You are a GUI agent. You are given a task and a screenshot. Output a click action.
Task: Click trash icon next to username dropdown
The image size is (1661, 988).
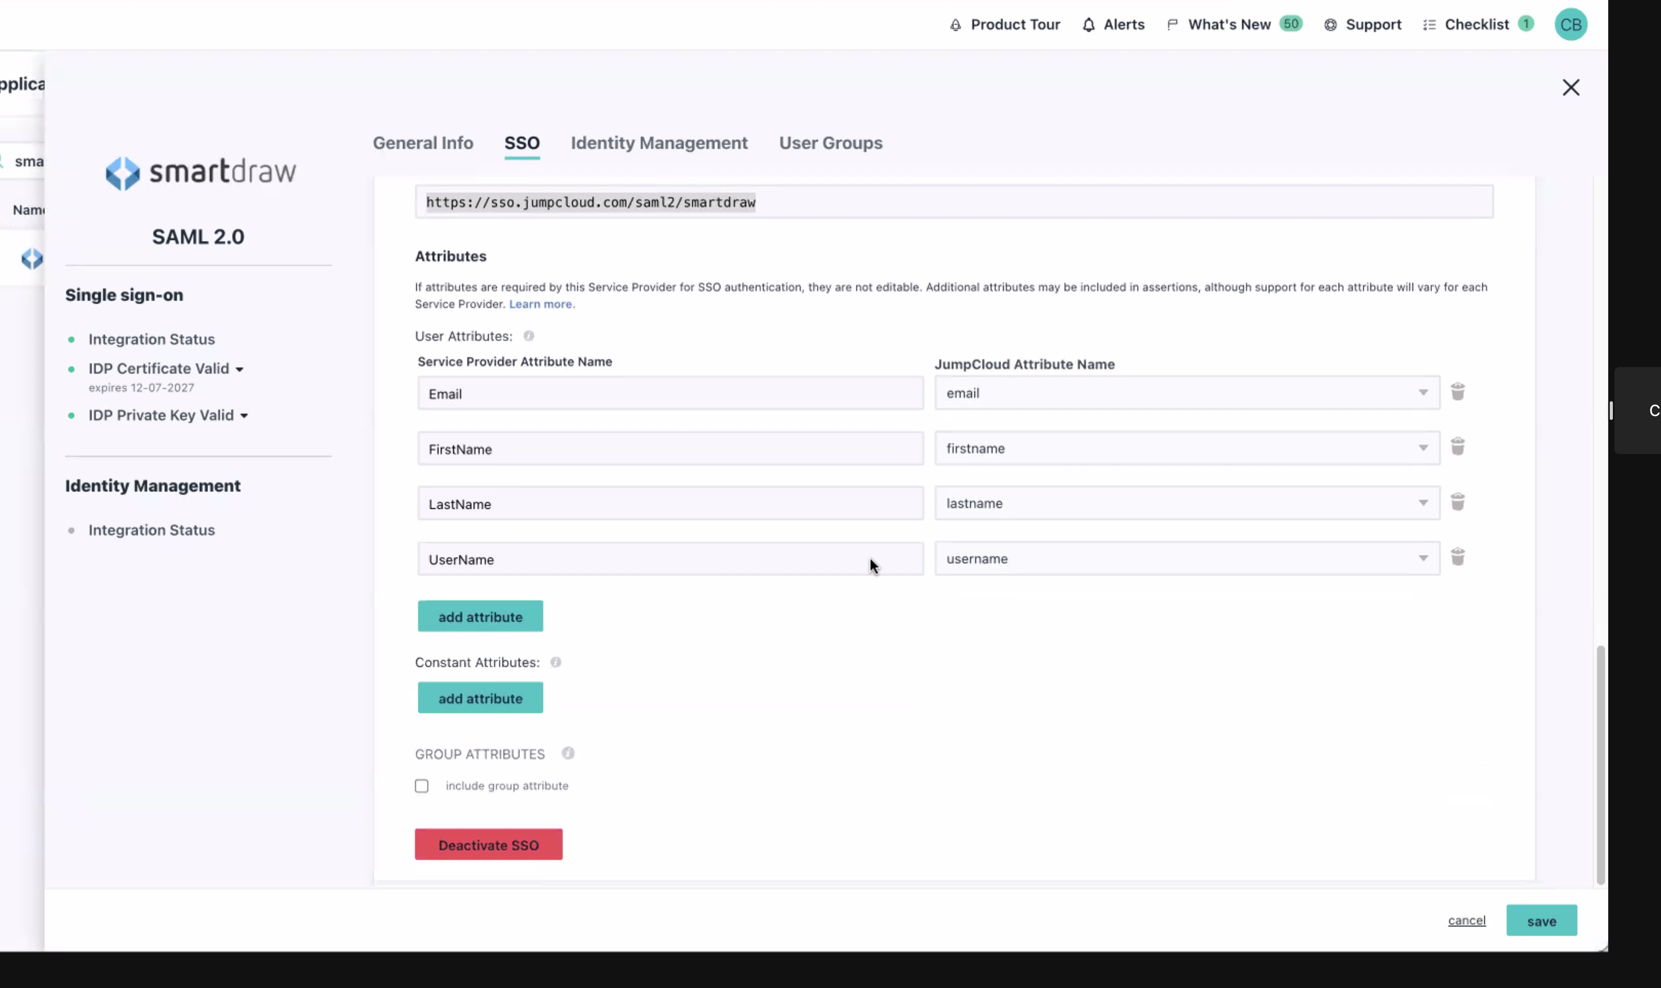click(x=1457, y=557)
